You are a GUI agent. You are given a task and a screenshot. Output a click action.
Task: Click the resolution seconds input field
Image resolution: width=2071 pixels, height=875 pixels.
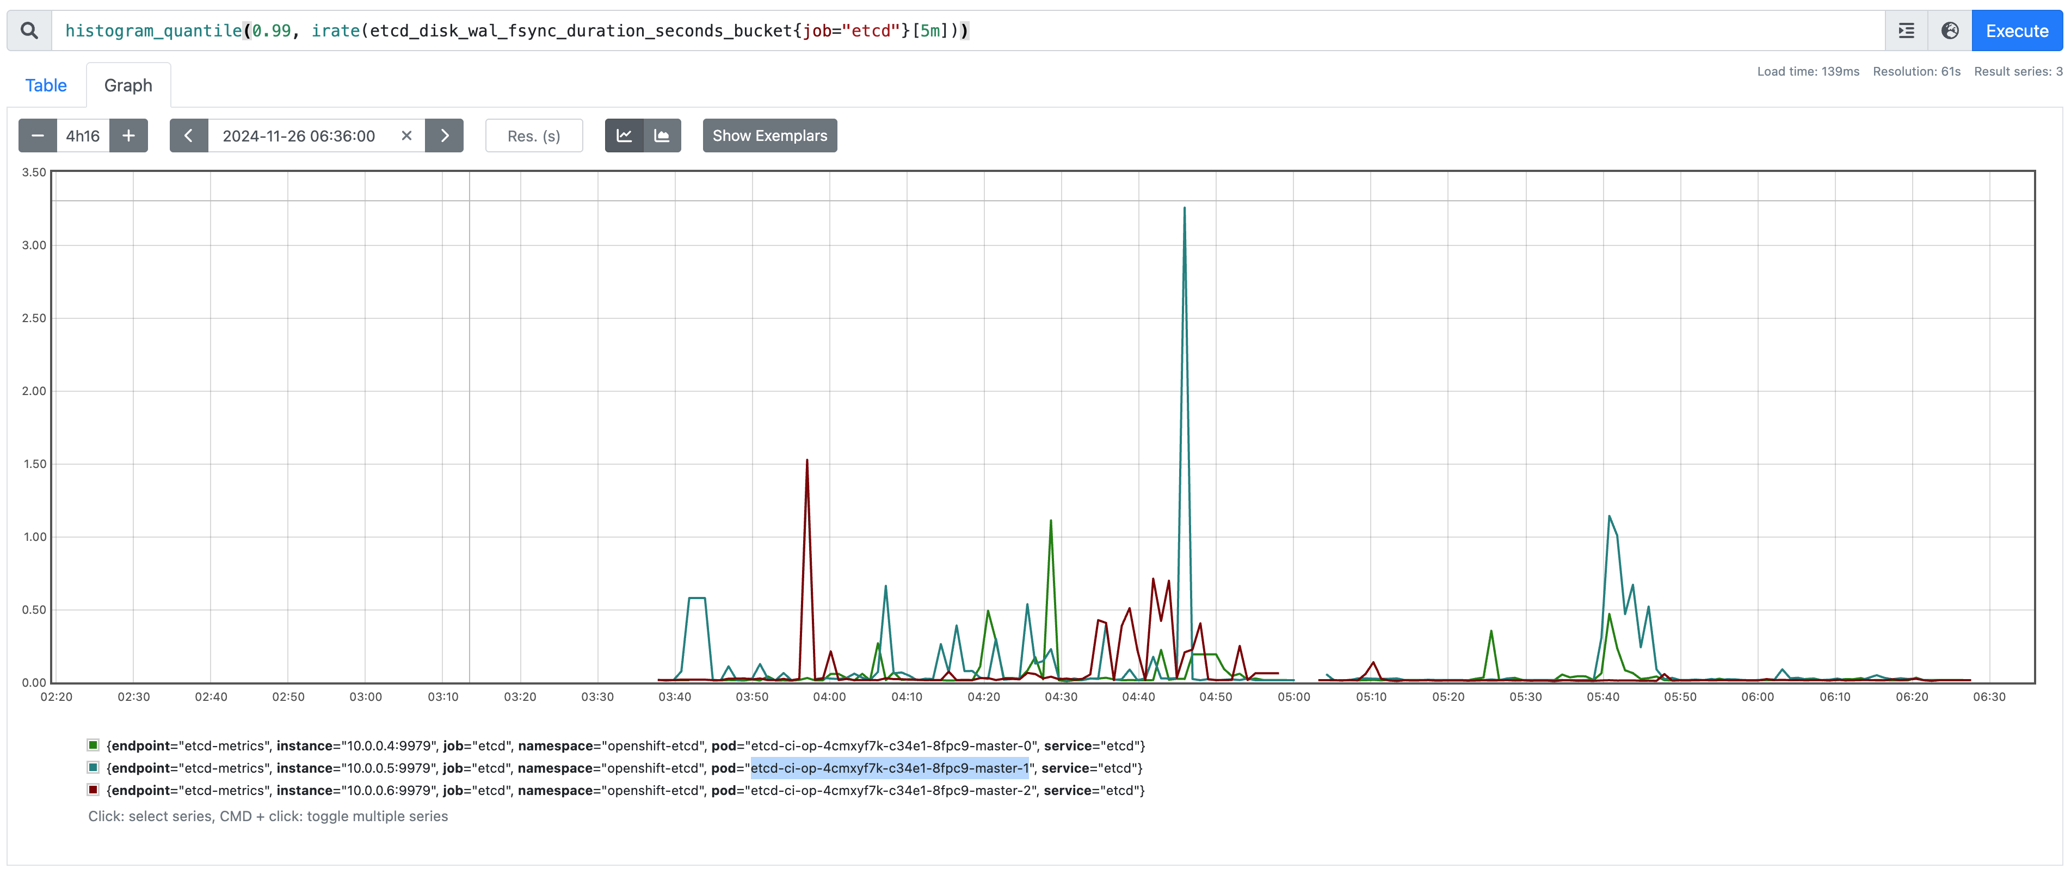(534, 136)
